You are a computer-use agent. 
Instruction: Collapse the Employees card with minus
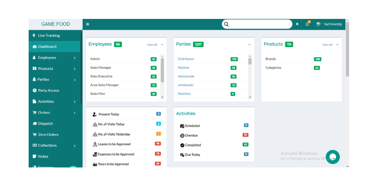(162, 45)
